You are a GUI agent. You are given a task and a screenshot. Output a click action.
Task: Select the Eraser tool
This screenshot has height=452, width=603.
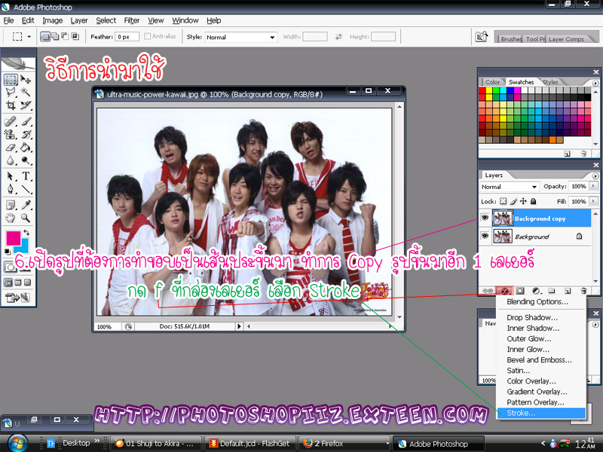11,147
